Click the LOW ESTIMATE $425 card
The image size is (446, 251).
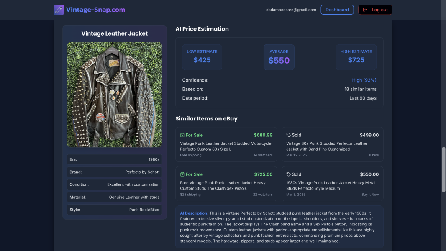pyautogui.click(x=202, y=57)
